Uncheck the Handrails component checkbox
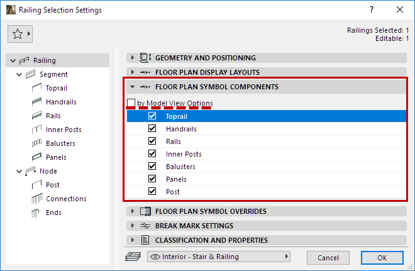The width and height of the screenshot is (415, 271). pyautogui.click(x=152, y=129)
